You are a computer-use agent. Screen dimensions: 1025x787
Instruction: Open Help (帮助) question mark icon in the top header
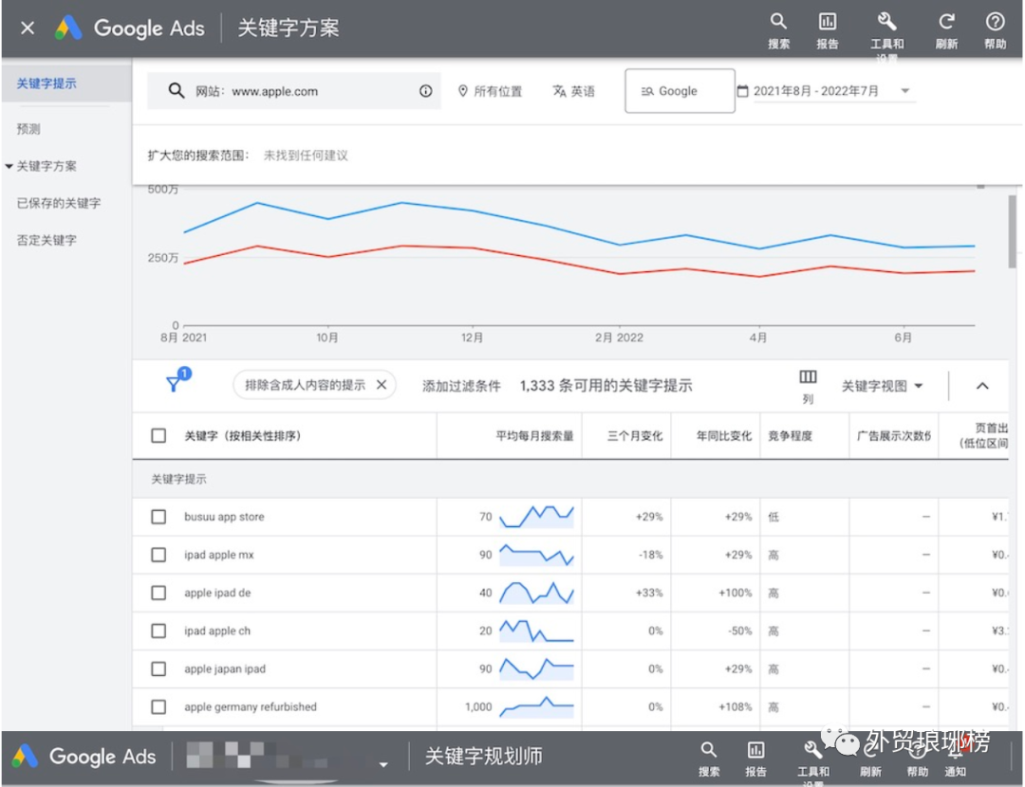click(995, 22)
